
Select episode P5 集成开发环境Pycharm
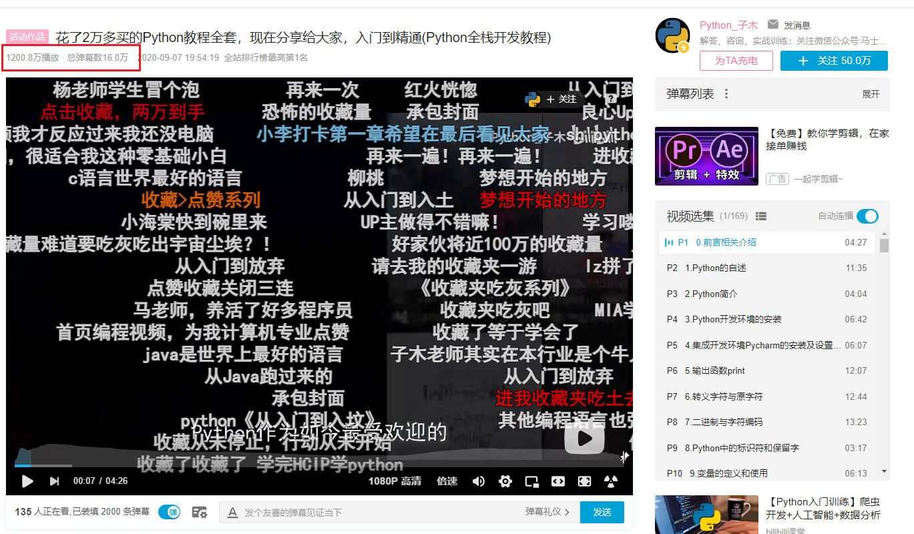[x=767, y=345]
